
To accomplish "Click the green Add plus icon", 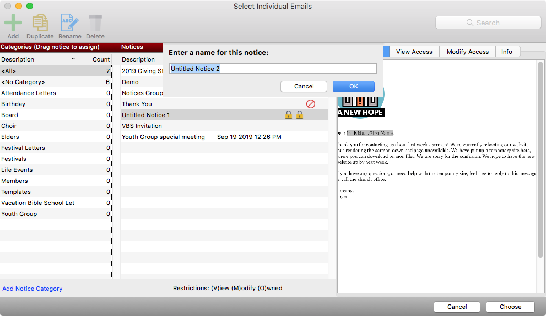I will pos(13,23).
